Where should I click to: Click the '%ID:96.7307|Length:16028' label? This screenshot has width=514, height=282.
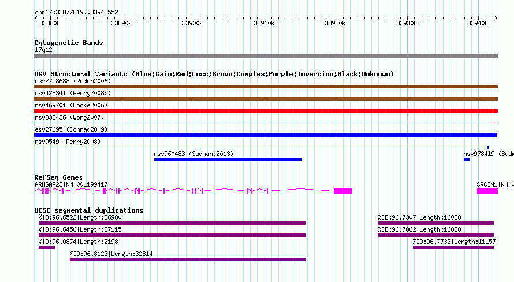click(420, 217)
